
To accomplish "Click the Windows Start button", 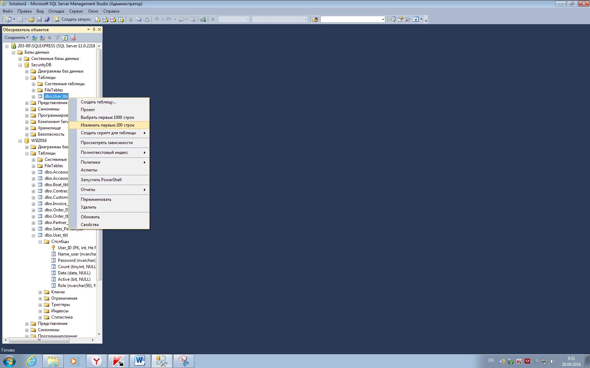I will click(9, 361).
